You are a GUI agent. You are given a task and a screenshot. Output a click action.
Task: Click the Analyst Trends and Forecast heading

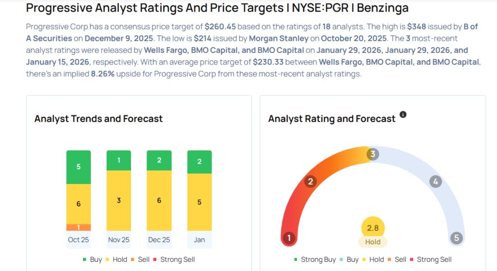99,119
